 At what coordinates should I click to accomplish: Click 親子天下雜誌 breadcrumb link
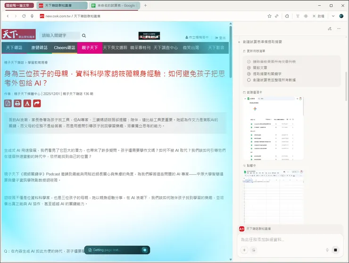click(x=14, y=63)
